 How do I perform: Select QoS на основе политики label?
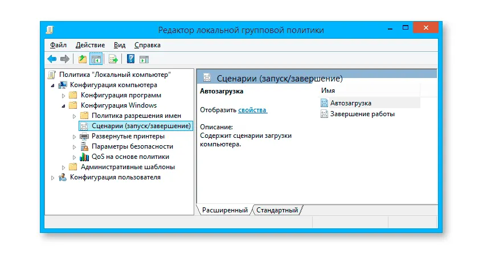pyautogui.click(x=130, y=157)
